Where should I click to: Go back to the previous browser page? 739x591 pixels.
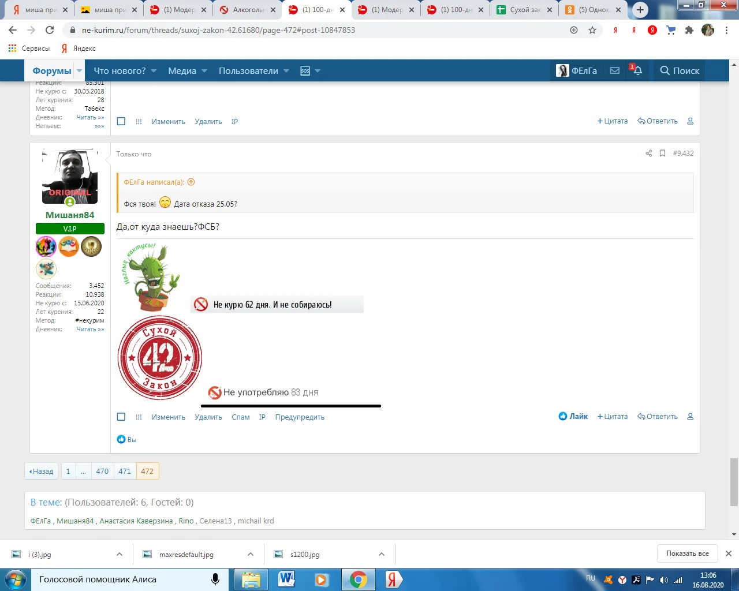(13, 30)
